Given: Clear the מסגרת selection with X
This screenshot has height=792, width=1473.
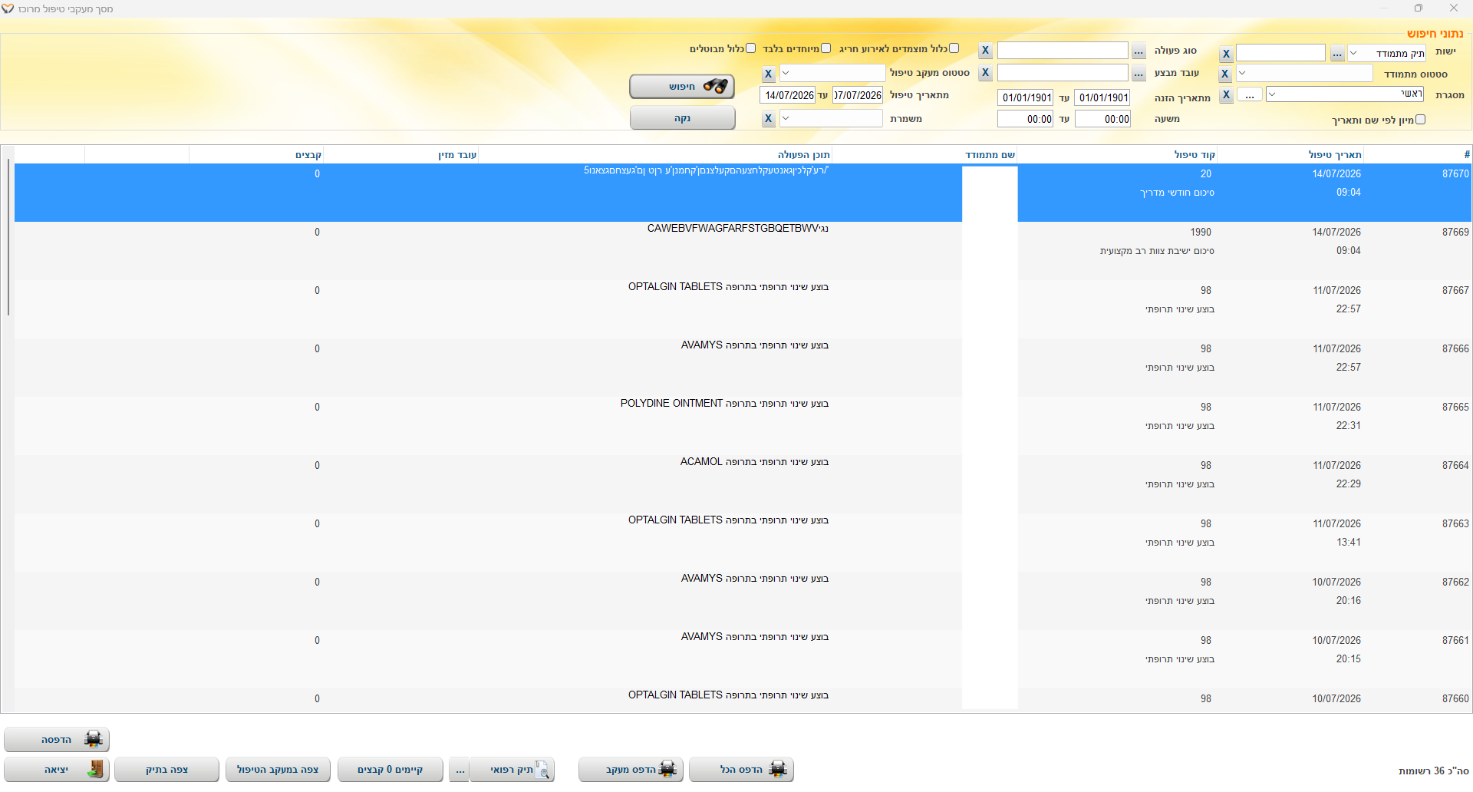Looking at the screenshot, I should [x=1226, y=94].
